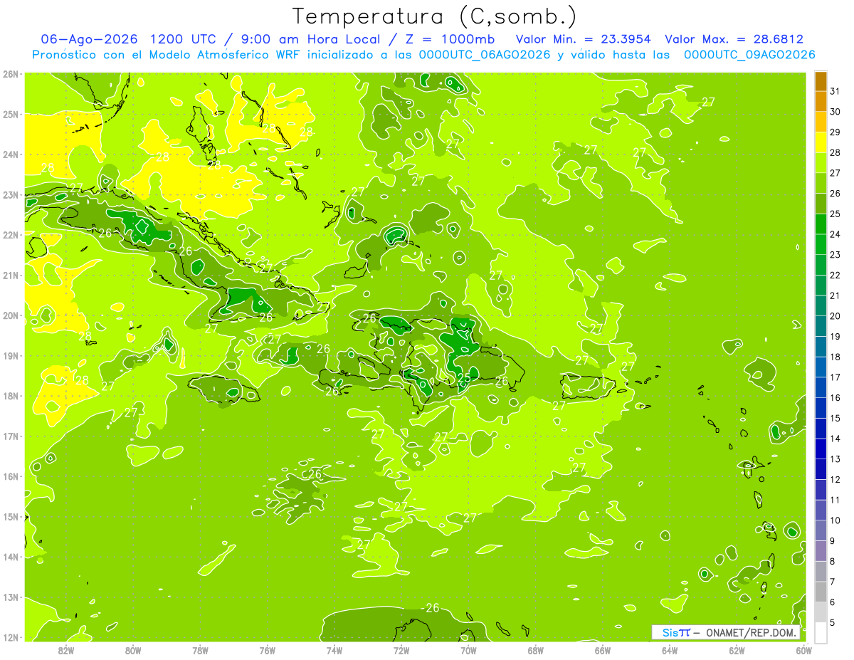
Task: Click the 80W longitude axis label
Action: 132,650
